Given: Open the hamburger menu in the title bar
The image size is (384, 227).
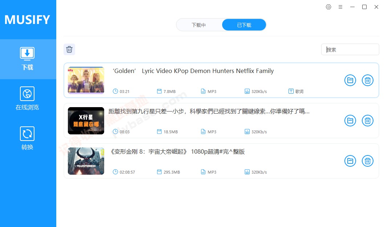Looking at the screenshot, I should 340,7.
